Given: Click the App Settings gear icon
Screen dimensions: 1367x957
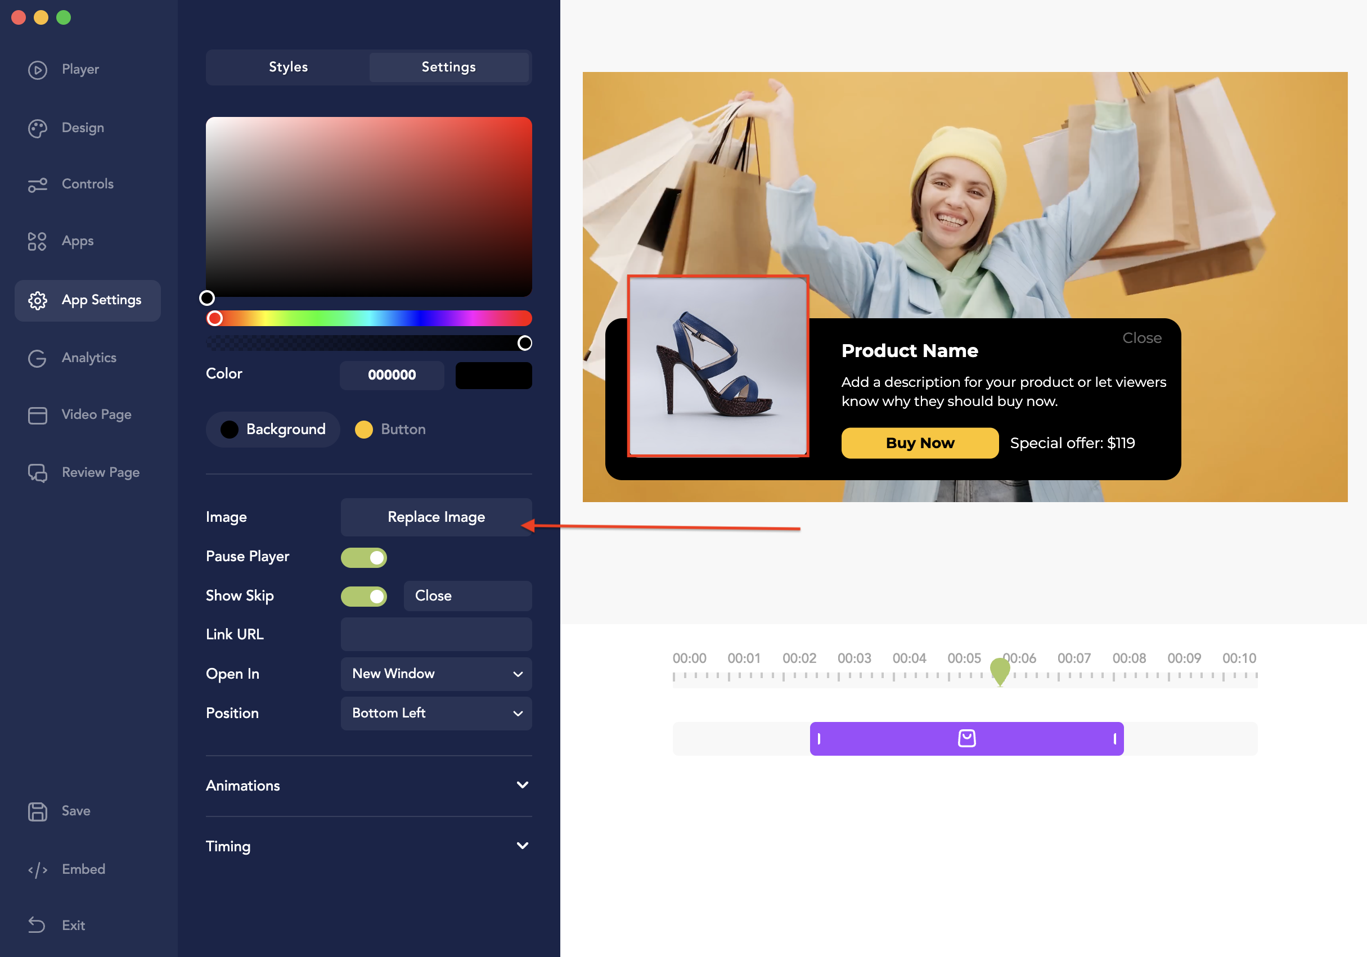Looking at the screenshot, I should [x=38, y=301].
